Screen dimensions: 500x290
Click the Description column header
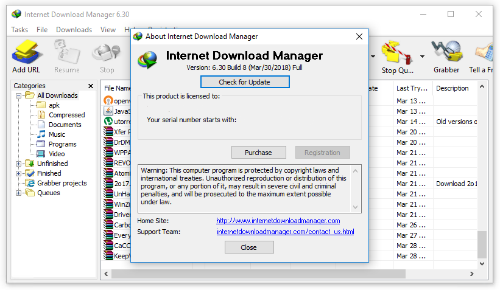click(455, 88)
